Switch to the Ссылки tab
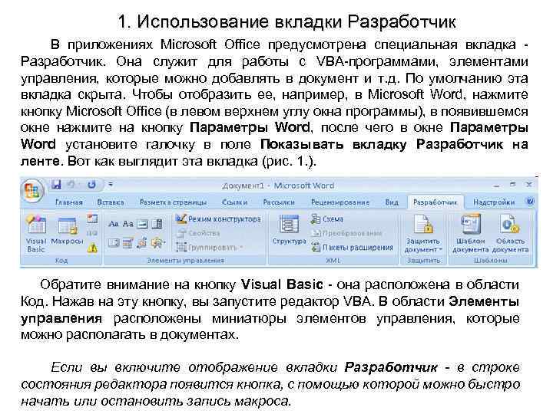The image size is (553, 414). [234, 202]
